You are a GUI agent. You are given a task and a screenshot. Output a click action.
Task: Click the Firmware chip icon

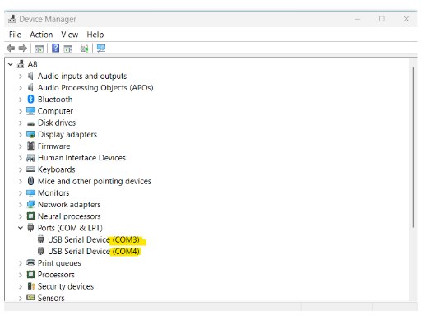point(30,146)
